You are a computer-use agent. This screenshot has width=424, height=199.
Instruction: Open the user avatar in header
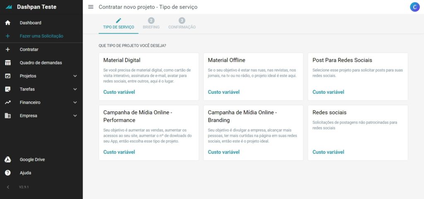point(414,7)
